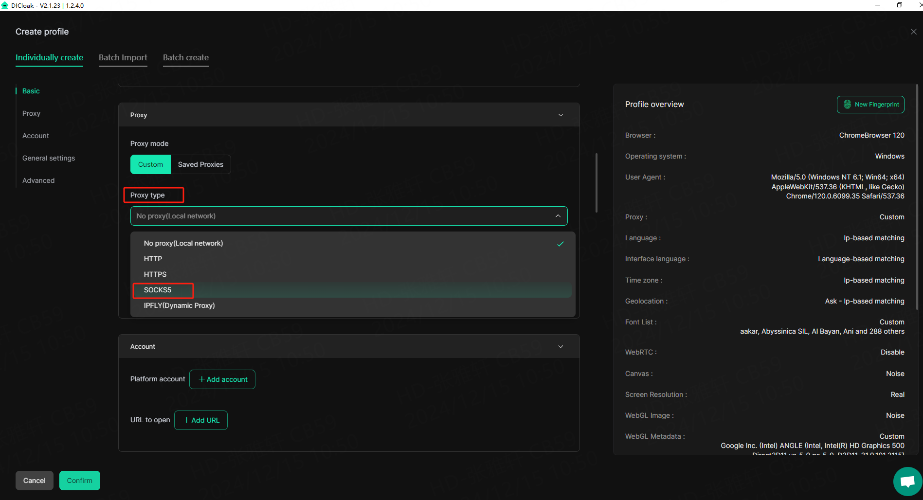Collapse the Account section chevron
The image size is (923, 500).
[x=561, y=347]
